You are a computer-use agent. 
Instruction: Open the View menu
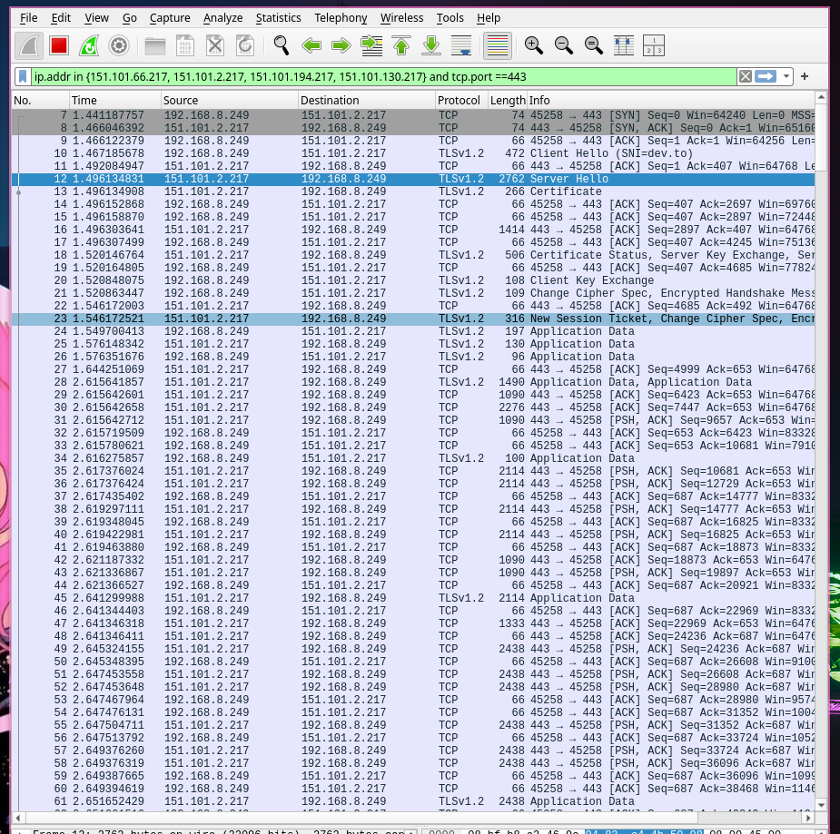[96, 17]
